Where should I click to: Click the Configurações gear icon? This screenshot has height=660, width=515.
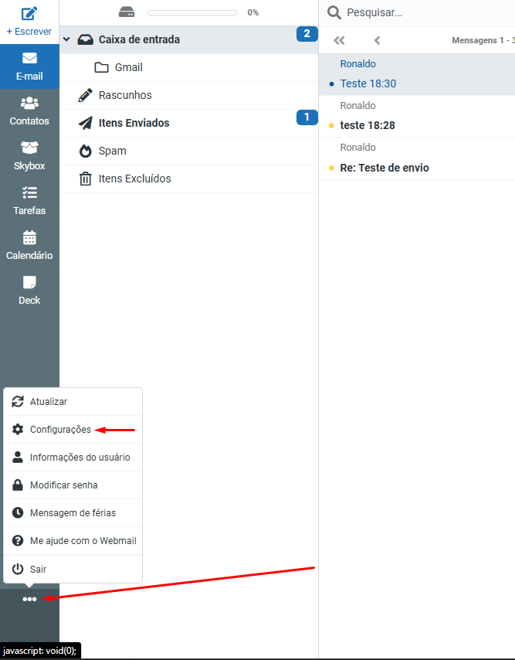[18, 430]
